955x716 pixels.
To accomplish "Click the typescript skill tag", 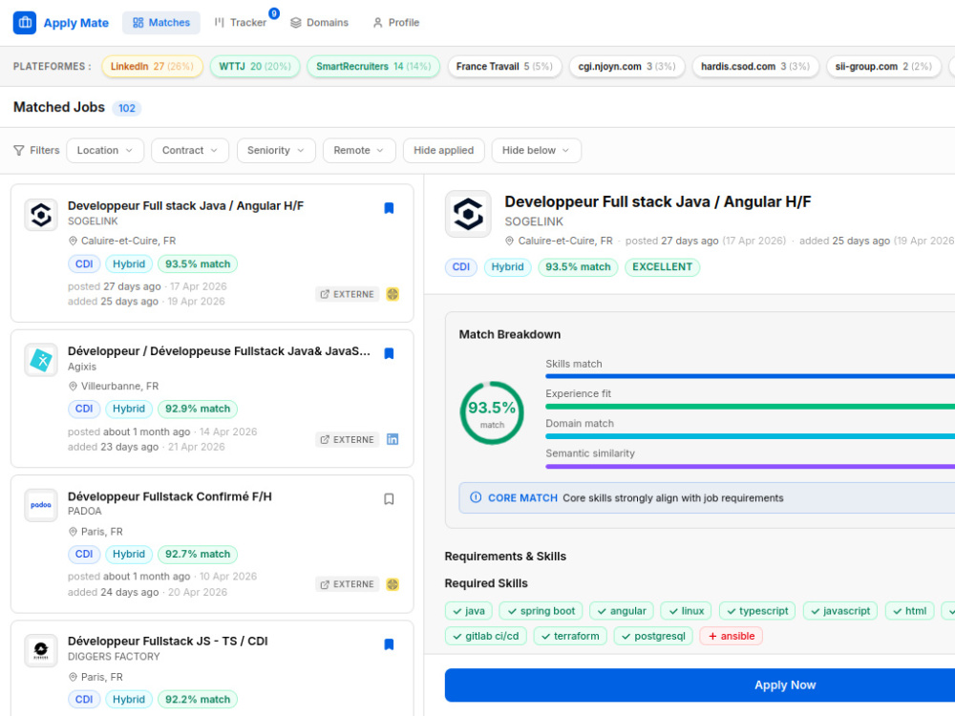I will tap(757, 611).
